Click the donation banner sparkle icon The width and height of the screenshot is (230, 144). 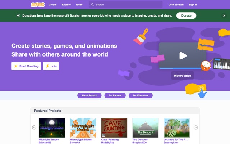(18, 15)
